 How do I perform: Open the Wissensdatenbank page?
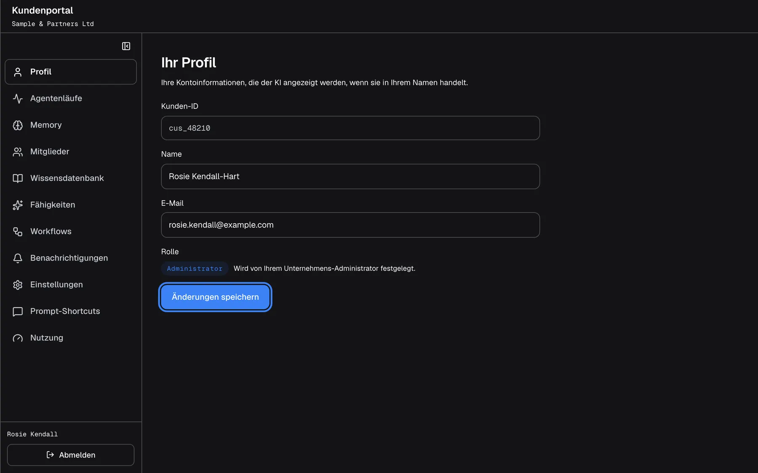click(71, 178)
